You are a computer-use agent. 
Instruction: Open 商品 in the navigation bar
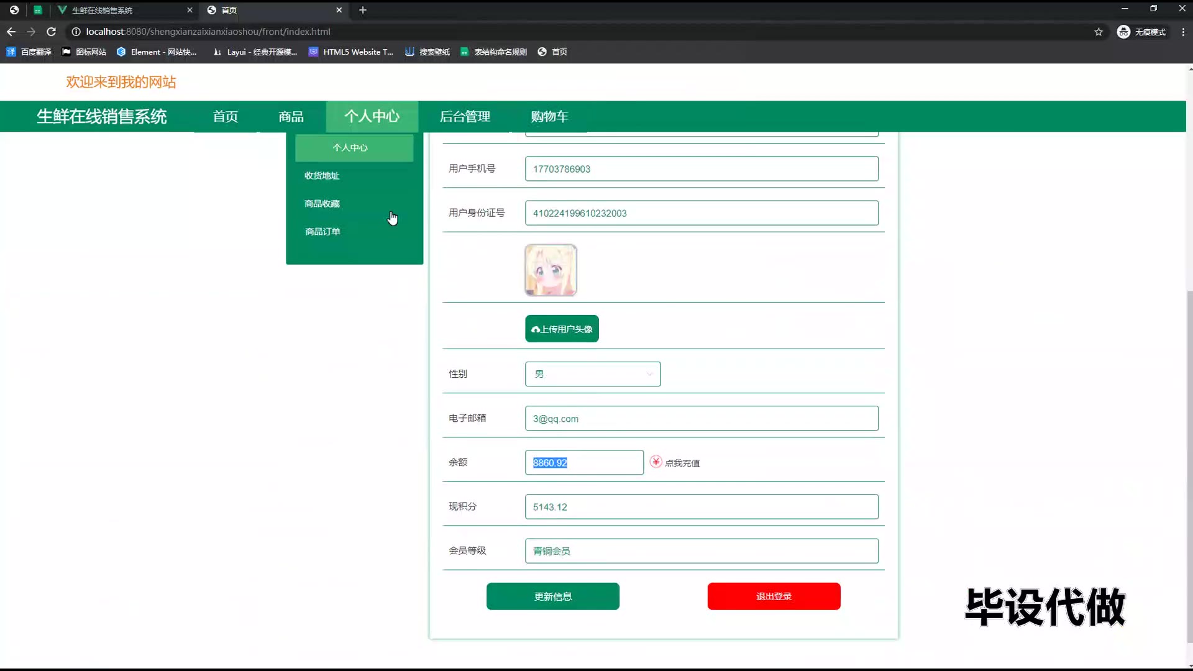[291, 116]
